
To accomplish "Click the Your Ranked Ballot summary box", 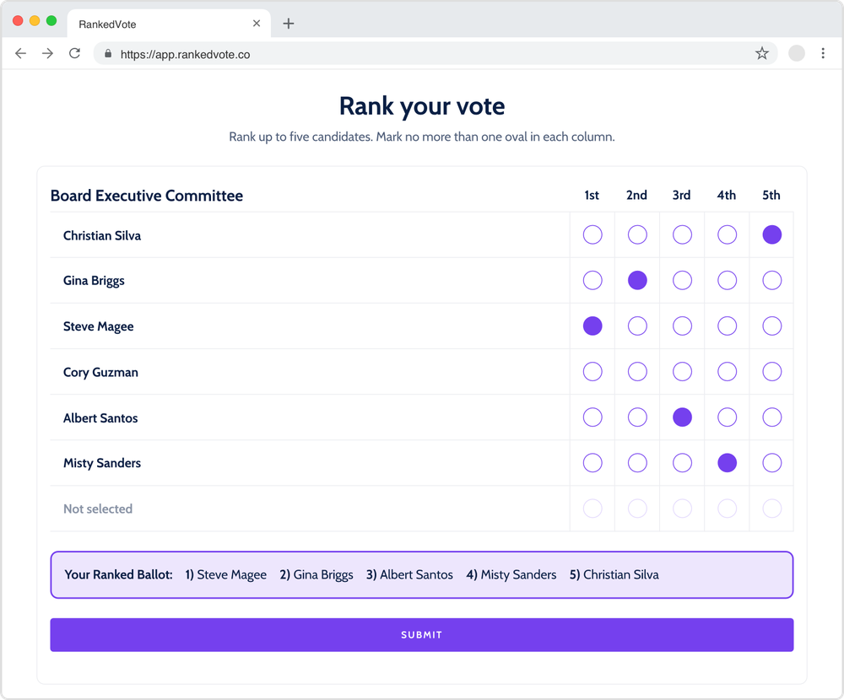I will tap(421, 575).
